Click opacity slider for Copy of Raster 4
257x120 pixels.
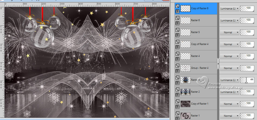247,44
